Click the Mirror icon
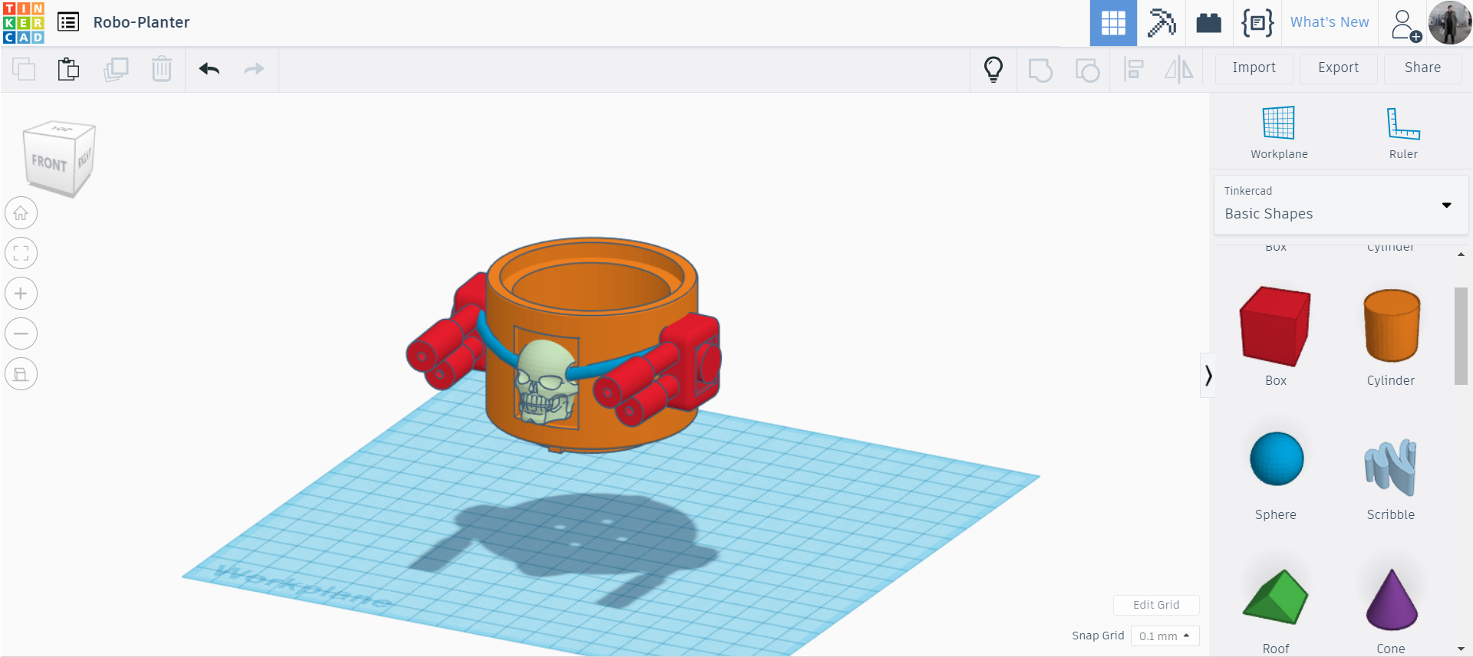 1179,70
